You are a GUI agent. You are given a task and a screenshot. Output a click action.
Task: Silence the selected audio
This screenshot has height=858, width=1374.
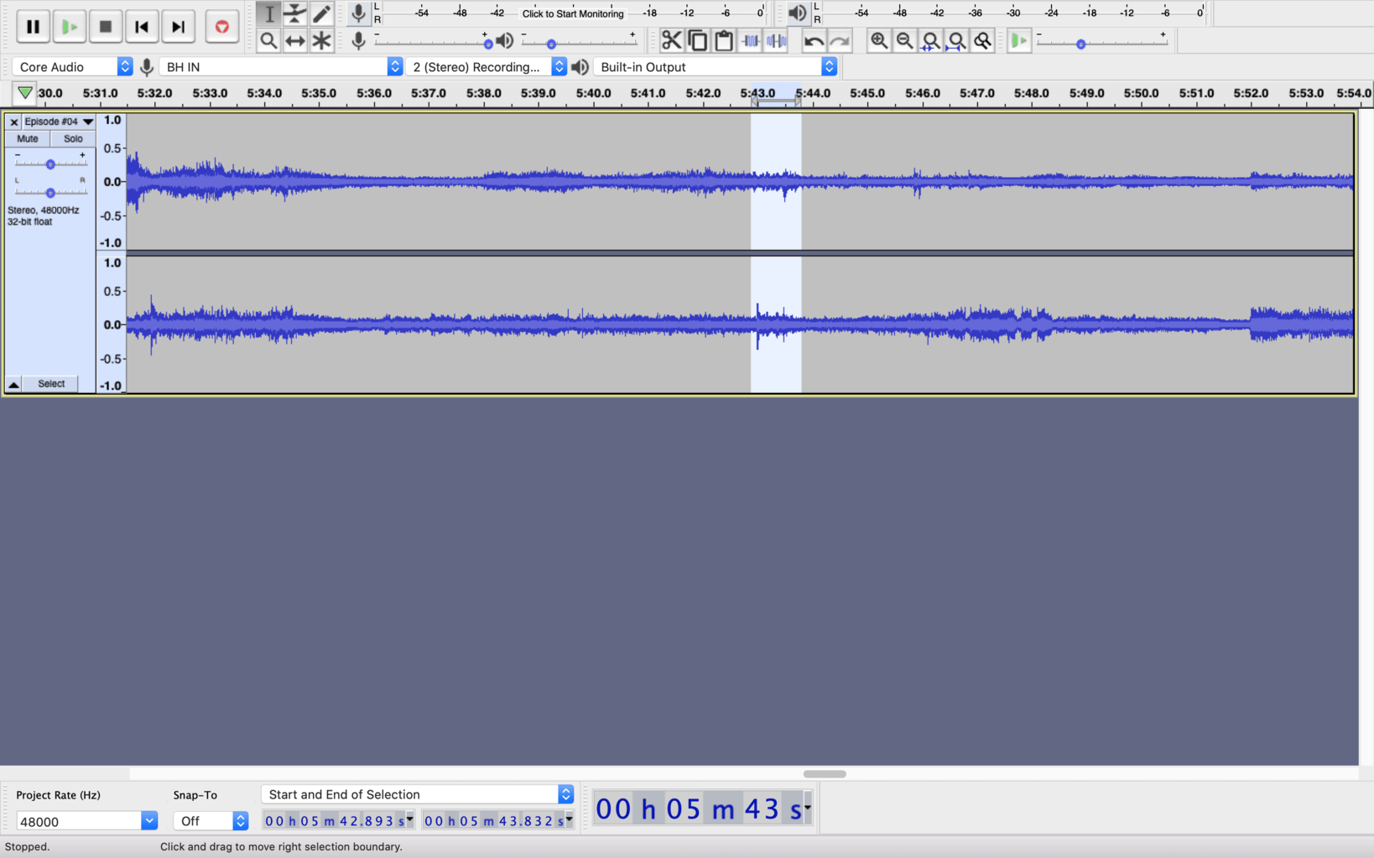click(x=777, y=40)
